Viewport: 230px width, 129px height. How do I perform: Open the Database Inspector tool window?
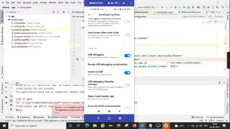(x=57, y=117)
